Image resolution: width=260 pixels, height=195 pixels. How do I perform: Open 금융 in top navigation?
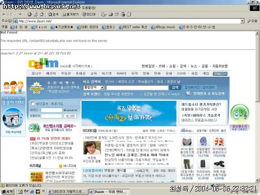tap(204, 66)
